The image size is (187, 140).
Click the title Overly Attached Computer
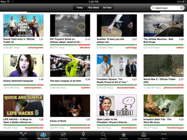coord(18,81)
